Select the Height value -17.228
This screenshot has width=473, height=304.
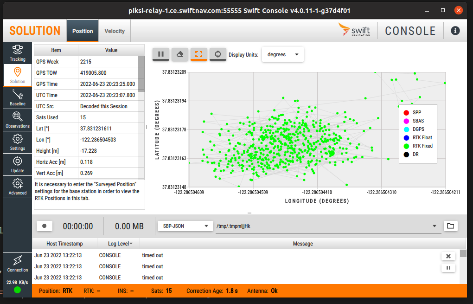pyautogui.click(x=108, y=151)
